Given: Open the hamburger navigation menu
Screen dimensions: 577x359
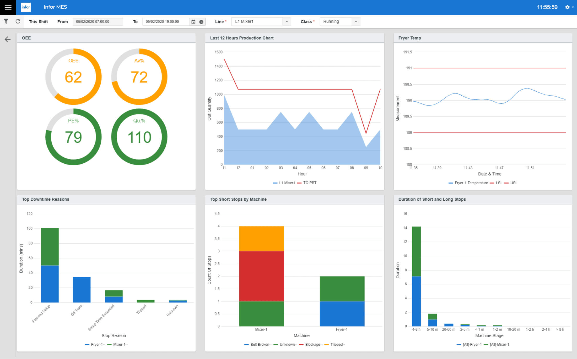Looking at the screenshot, I should tap(8, 7).
